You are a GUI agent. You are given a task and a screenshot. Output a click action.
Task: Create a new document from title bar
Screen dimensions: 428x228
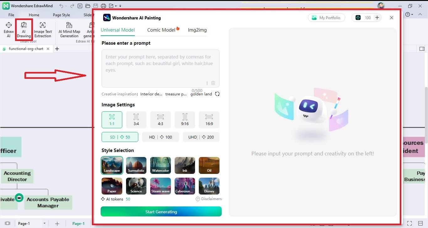pyautogui.click(x=80, y=6)
